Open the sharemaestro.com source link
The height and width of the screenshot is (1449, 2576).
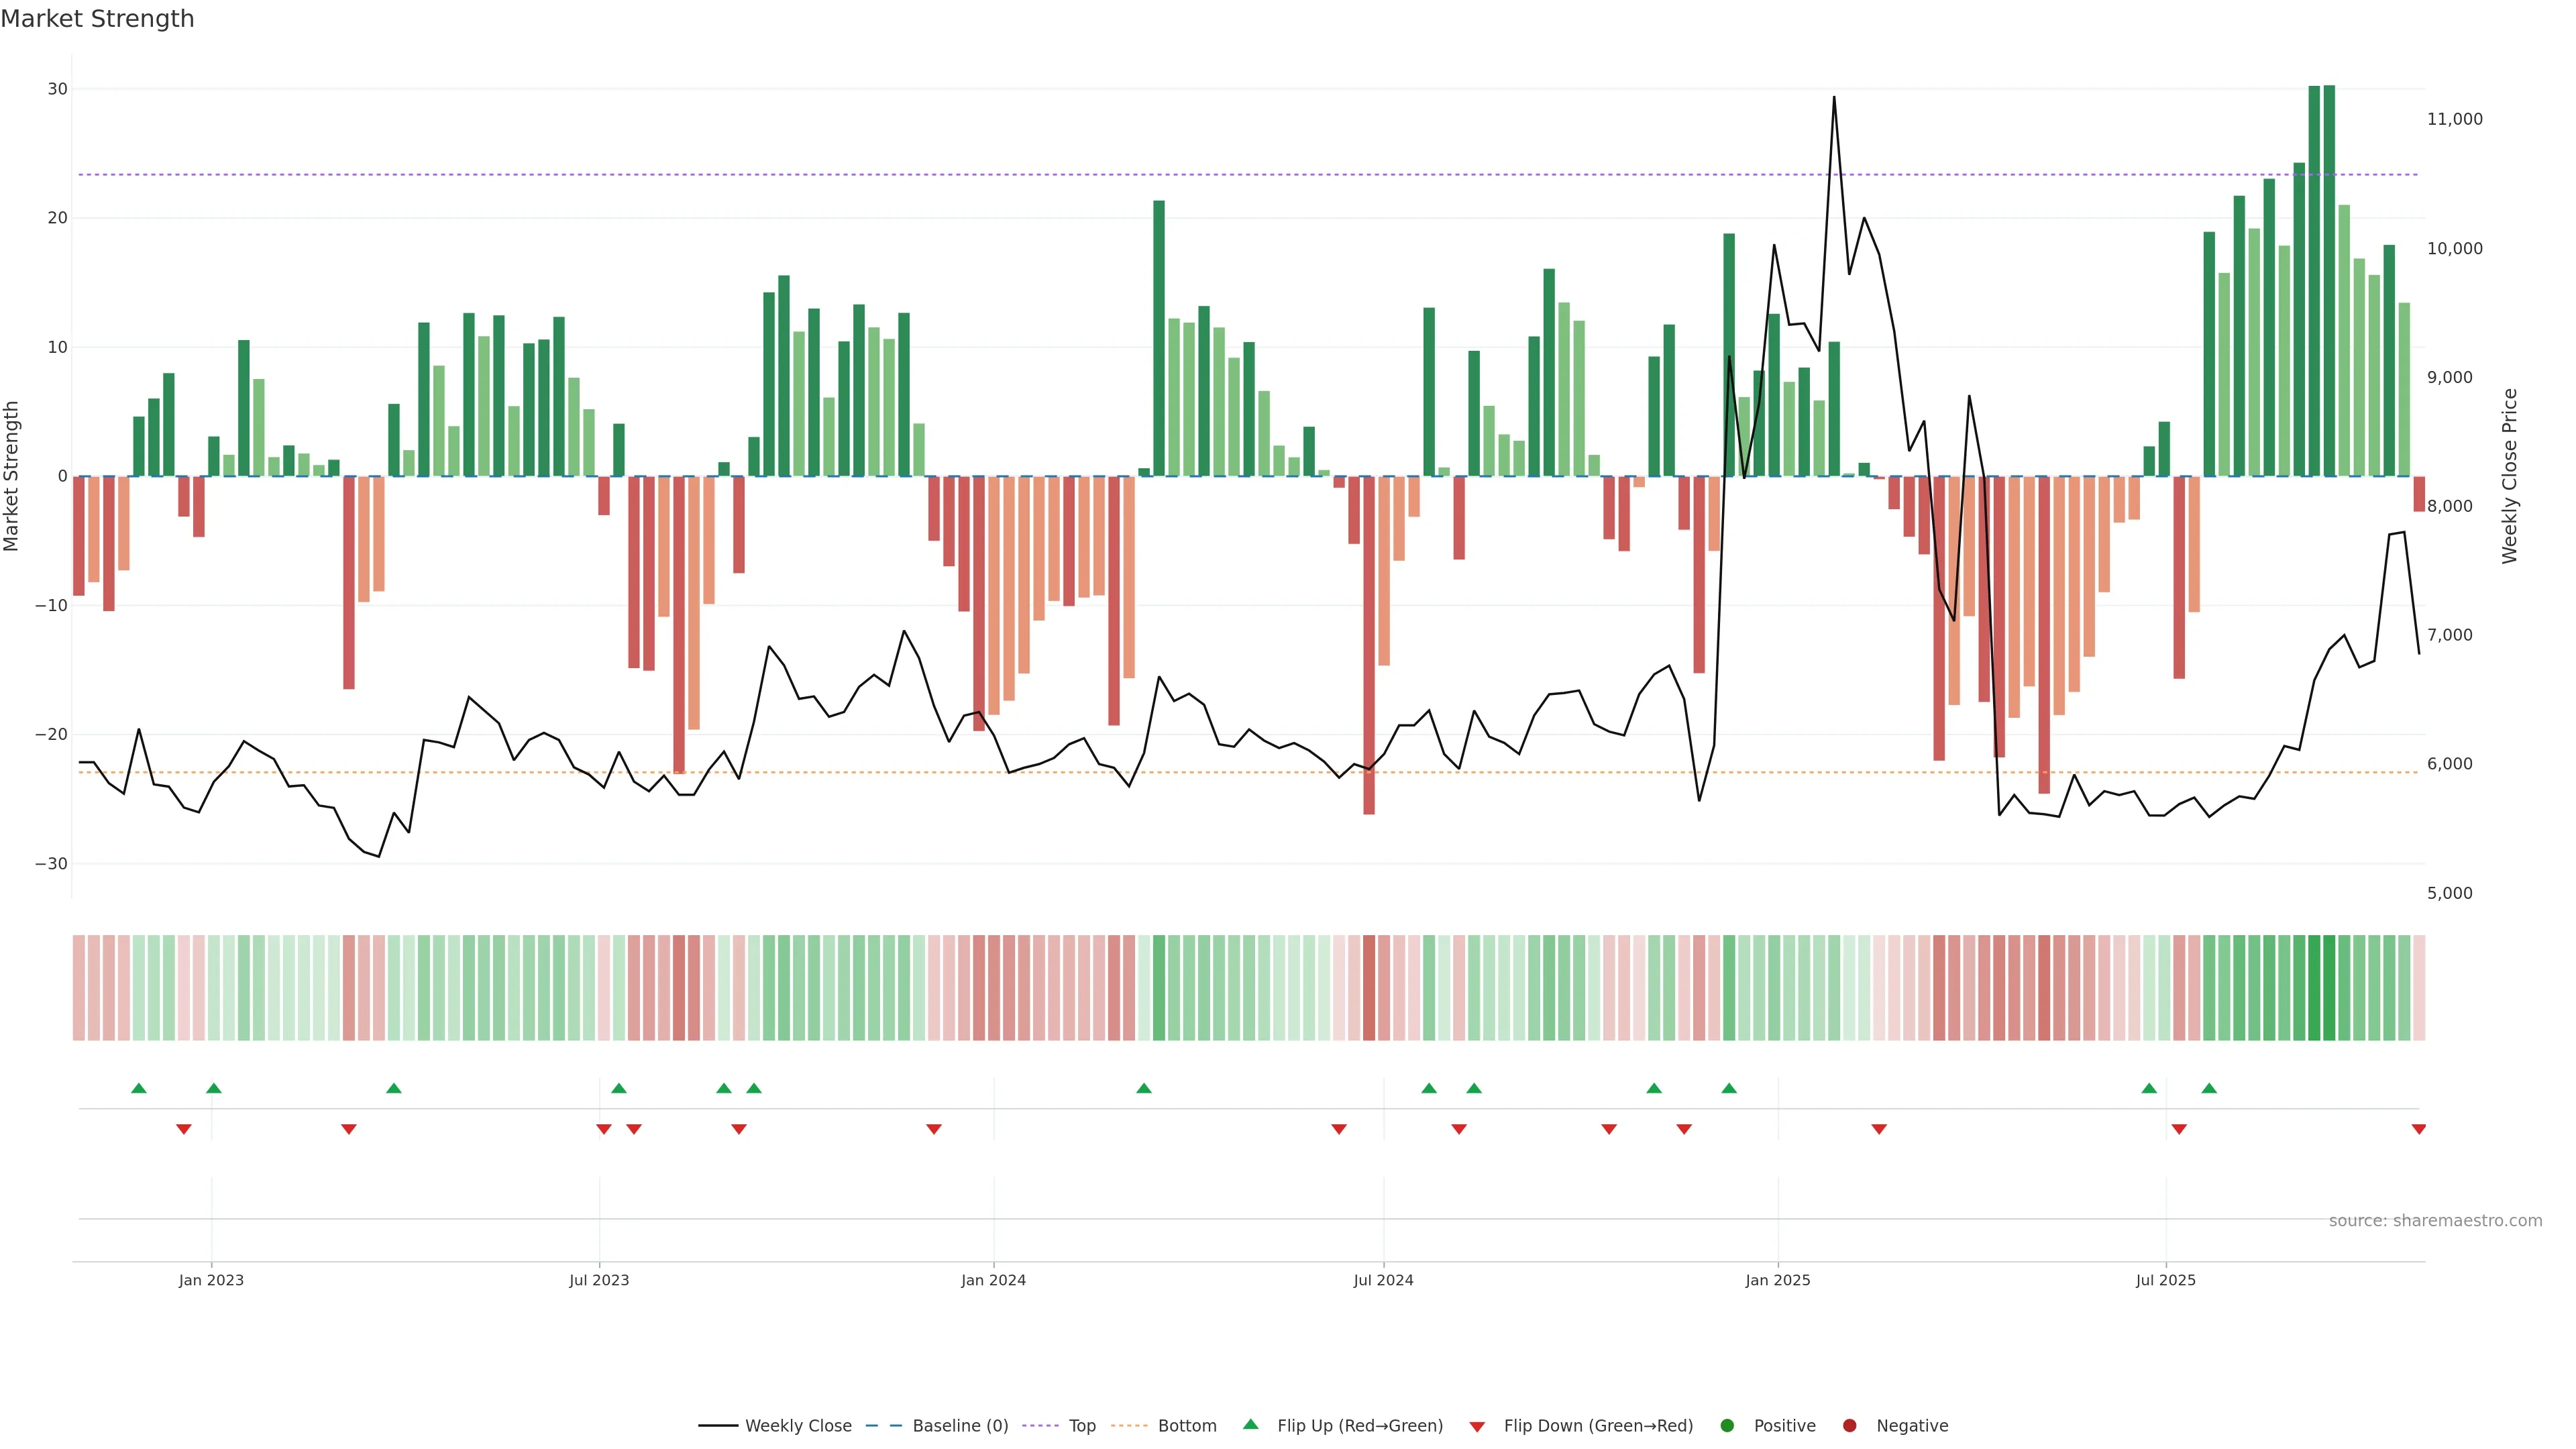(2435, 1220)
